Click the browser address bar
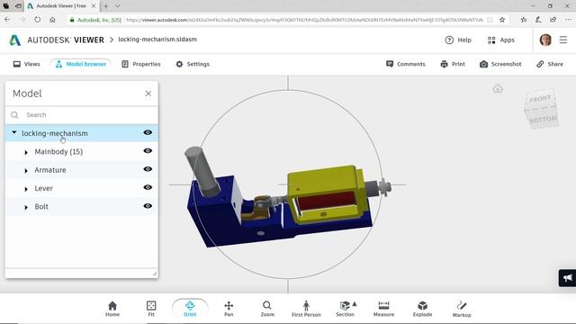This screenshot has height=324, width=576. click(305, 20)
